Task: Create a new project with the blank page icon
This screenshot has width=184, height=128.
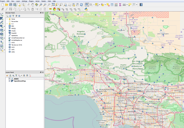Action: tap(3, 5)
